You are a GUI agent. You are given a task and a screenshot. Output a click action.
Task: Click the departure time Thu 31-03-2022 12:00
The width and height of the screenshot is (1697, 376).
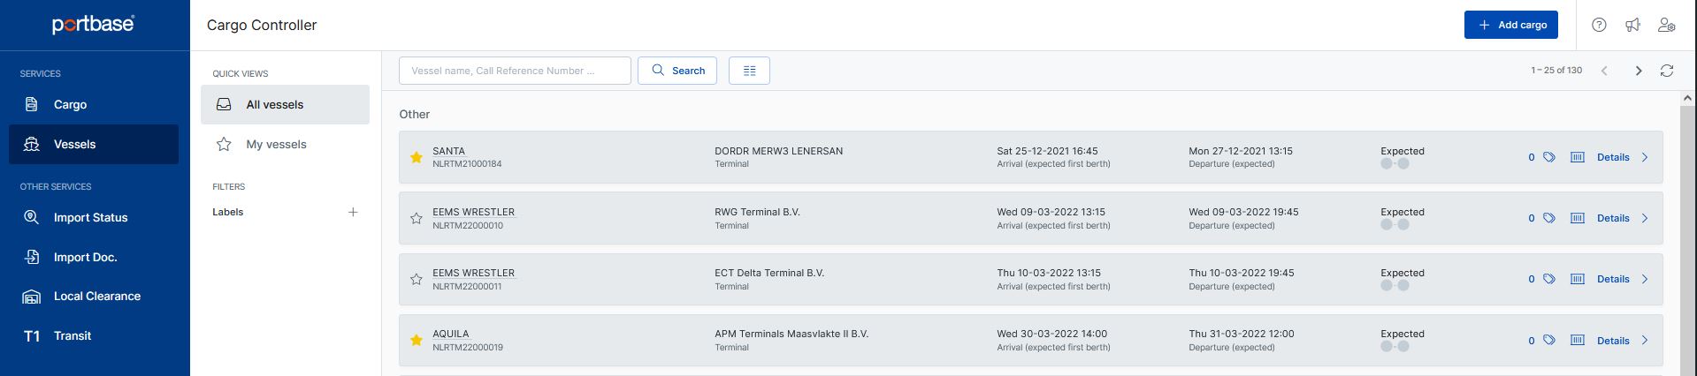click(x=1242, y=334)
